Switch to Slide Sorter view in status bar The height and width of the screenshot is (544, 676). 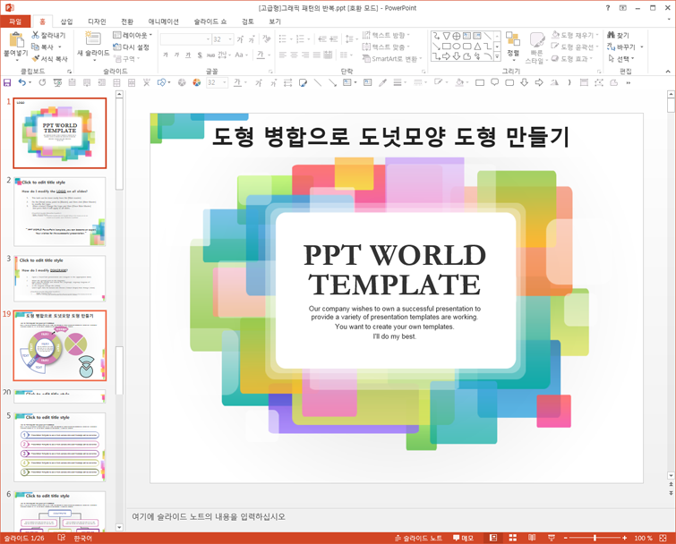point(513,538)
